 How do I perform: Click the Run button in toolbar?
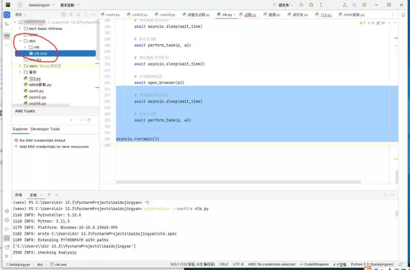(x=301, y=5)
